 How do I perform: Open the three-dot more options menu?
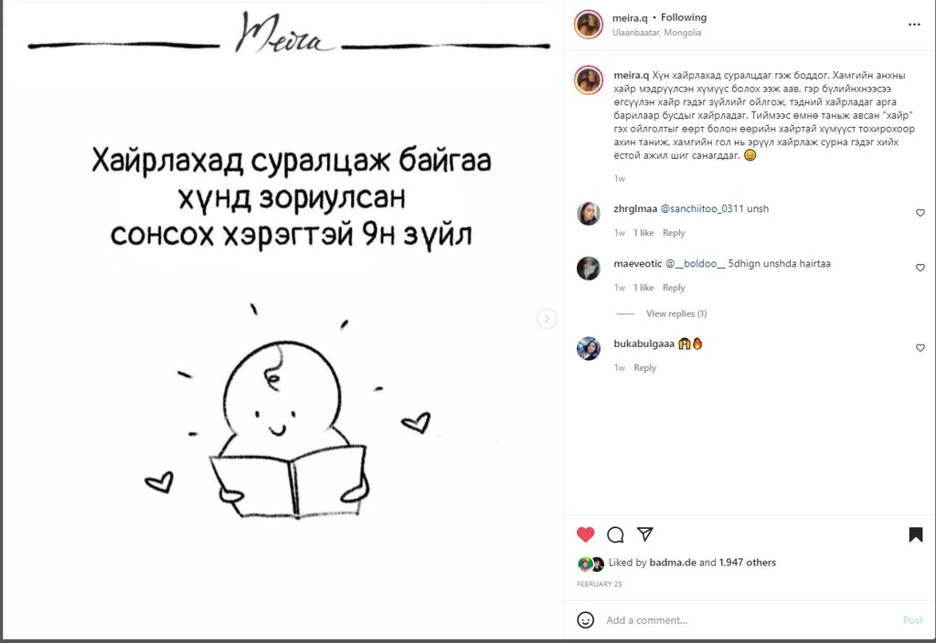click(914, 25)
